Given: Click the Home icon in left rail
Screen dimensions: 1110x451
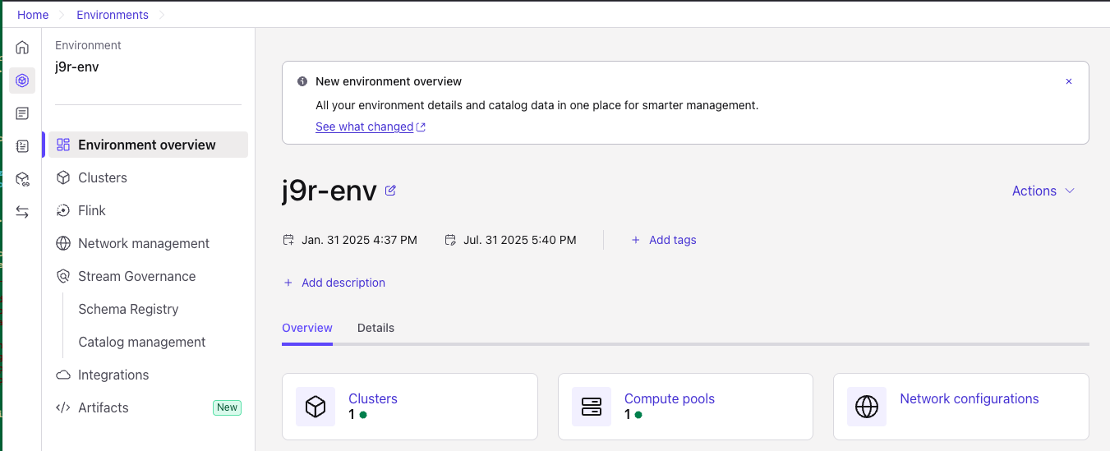Looking at the screenshot, I should [22, 48].
